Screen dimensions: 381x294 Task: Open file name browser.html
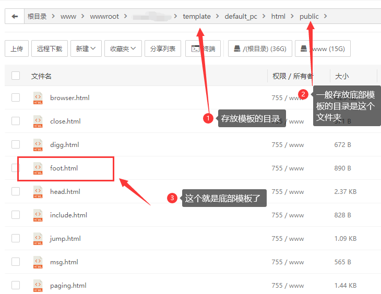[70, 97]
